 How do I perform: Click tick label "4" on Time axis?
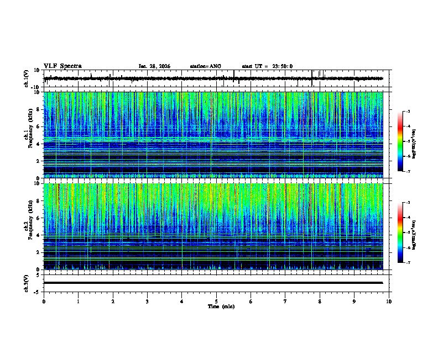click(182, 302)
